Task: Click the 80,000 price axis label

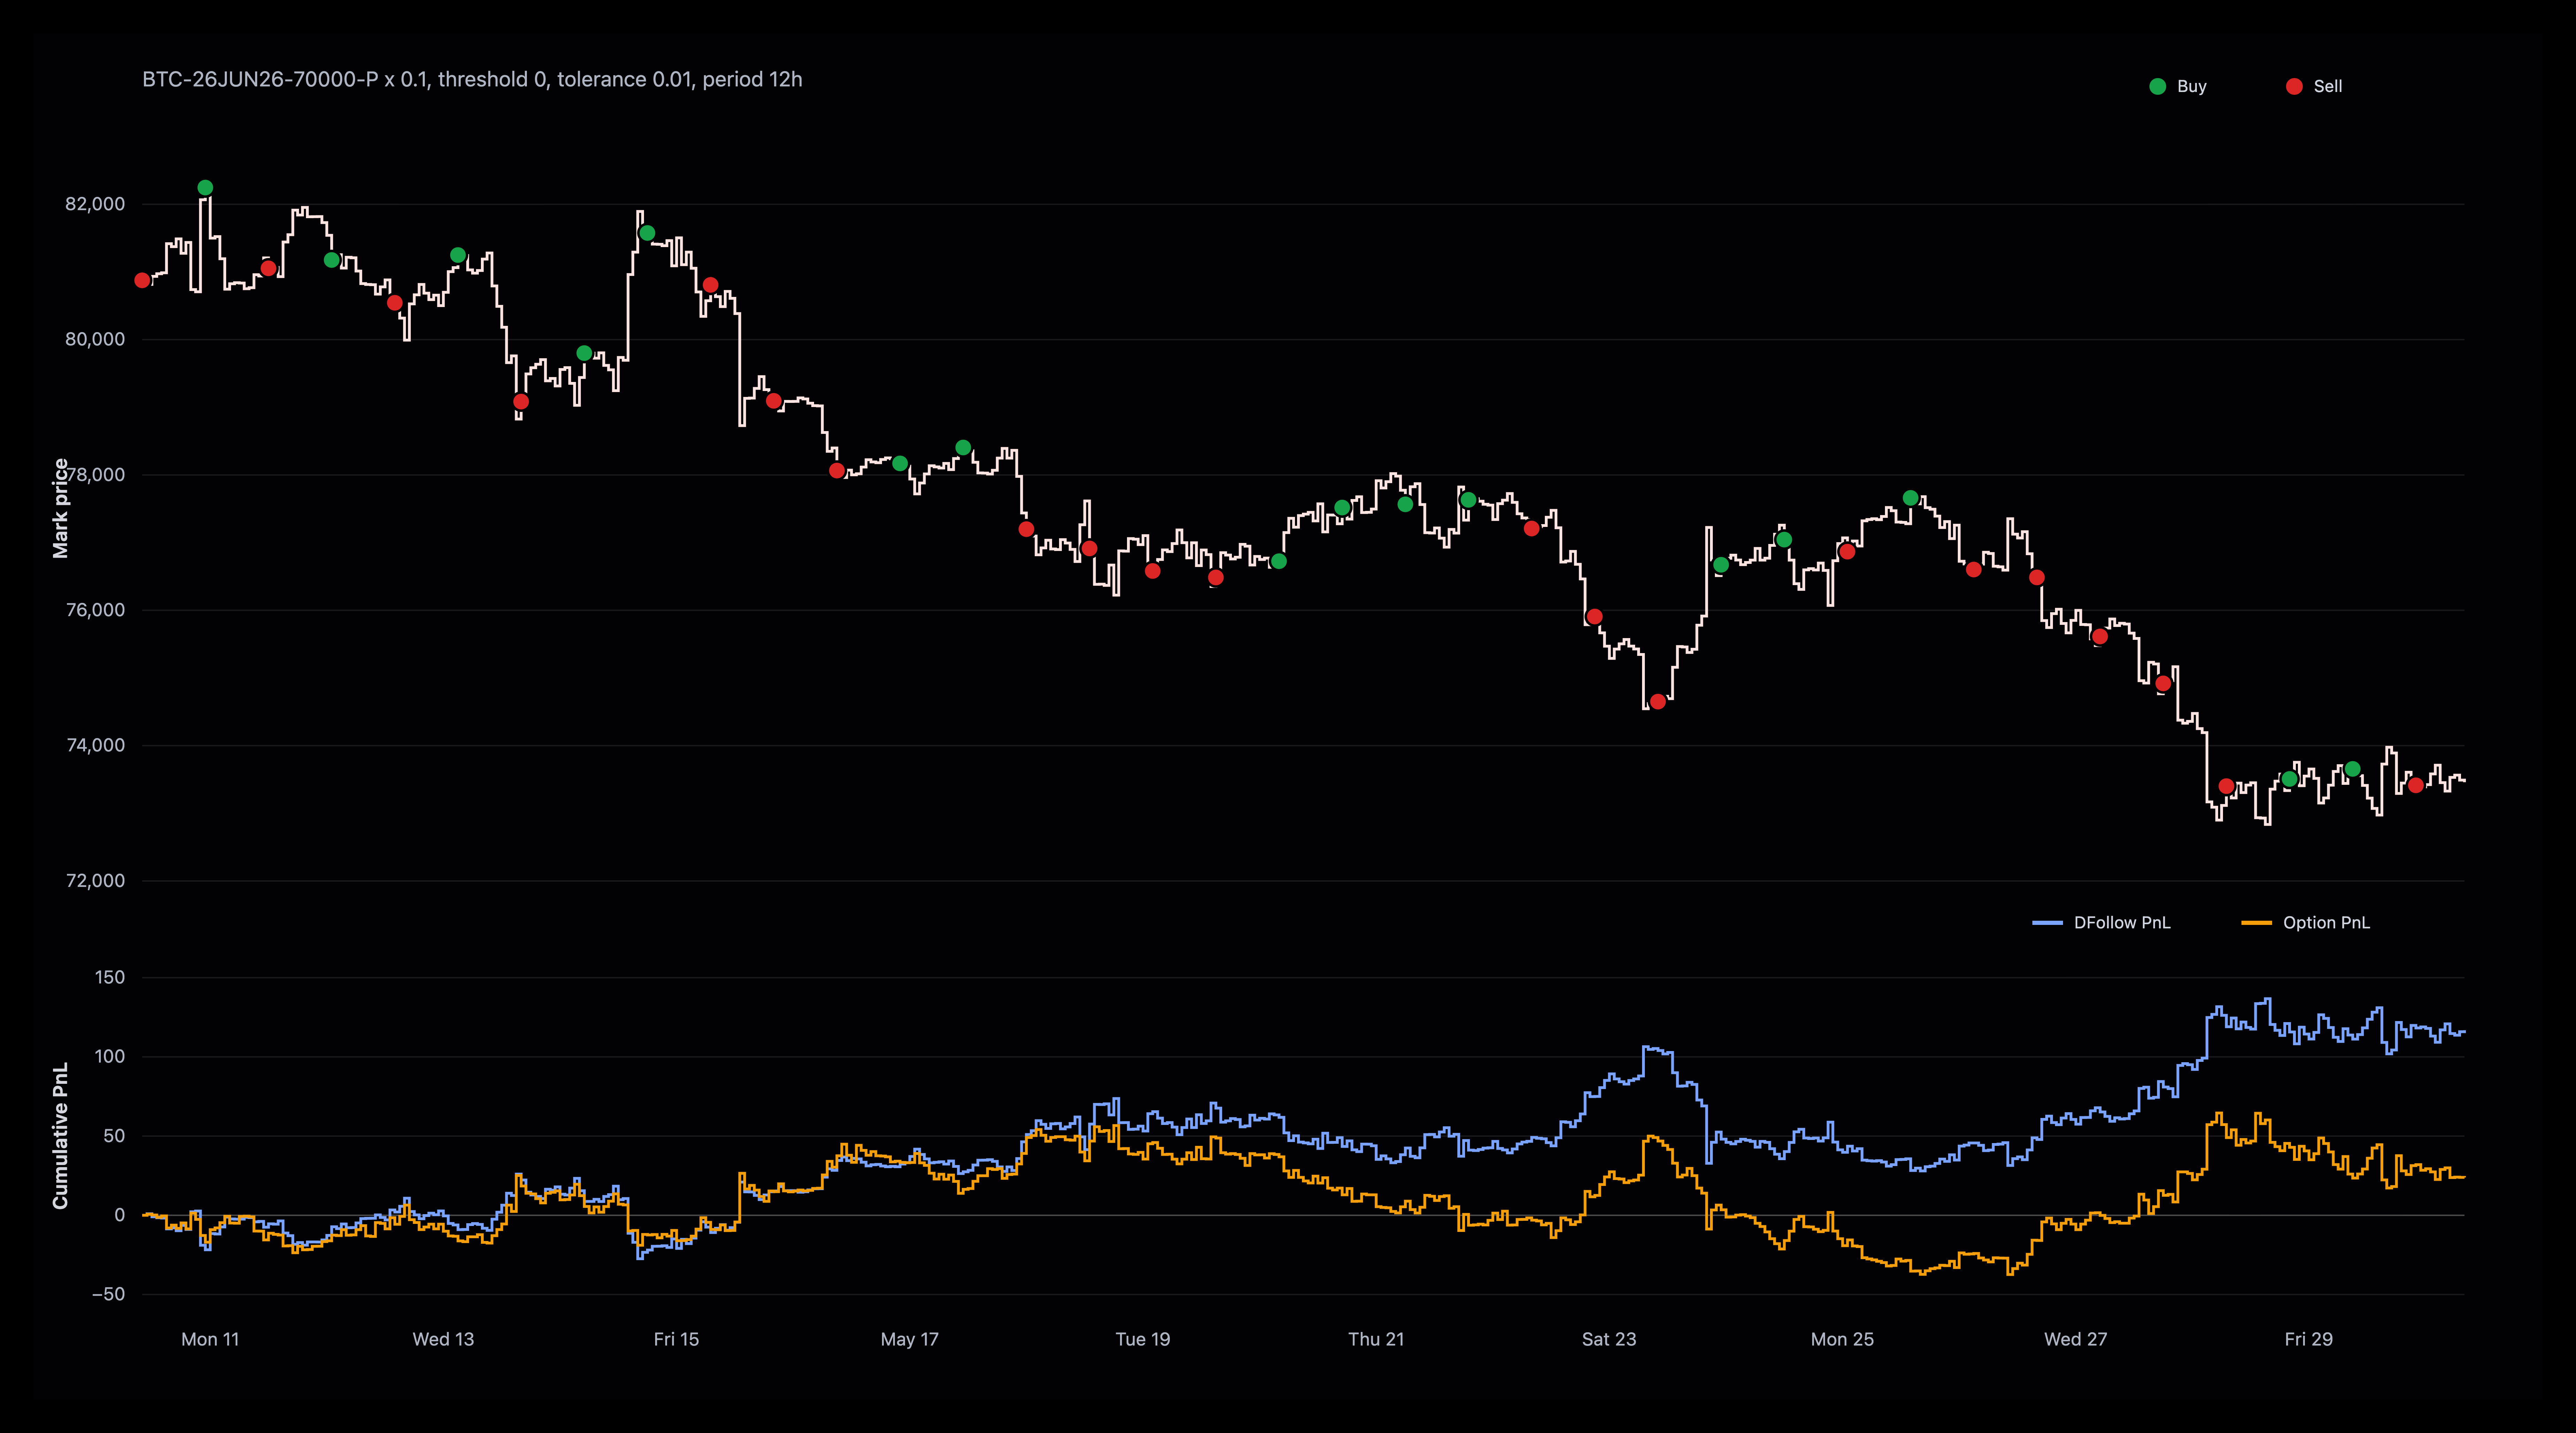Action: pos(95,339)
